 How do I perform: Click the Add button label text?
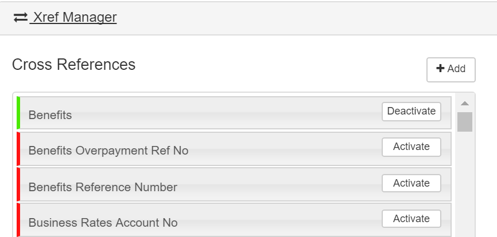(x=456, y=69)
